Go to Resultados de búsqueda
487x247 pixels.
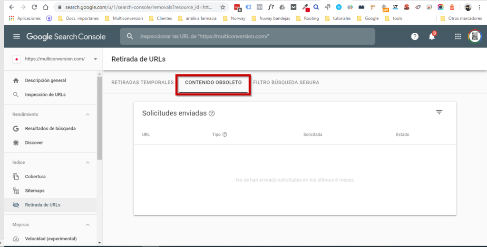[50, 128]
